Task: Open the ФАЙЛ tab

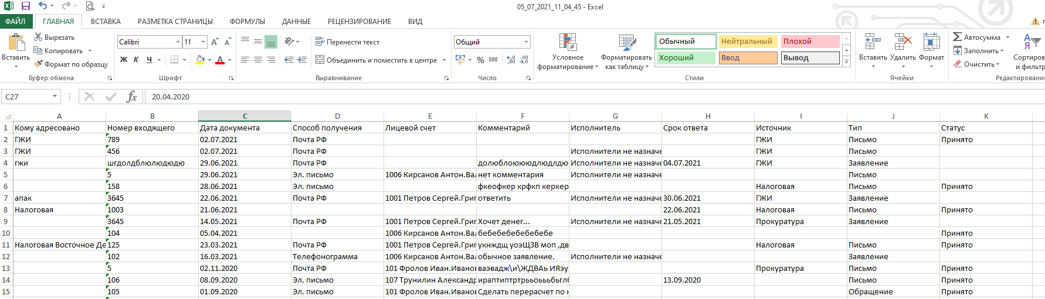Action: 16,22
